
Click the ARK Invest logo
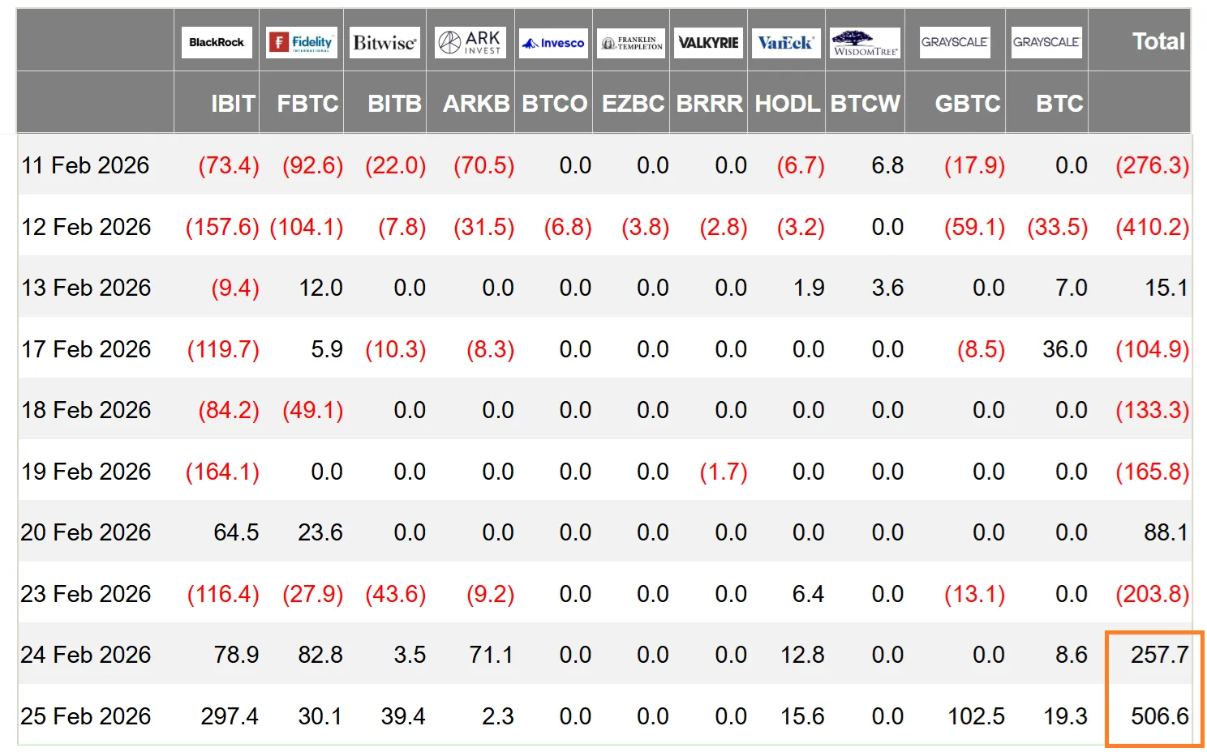470,42
